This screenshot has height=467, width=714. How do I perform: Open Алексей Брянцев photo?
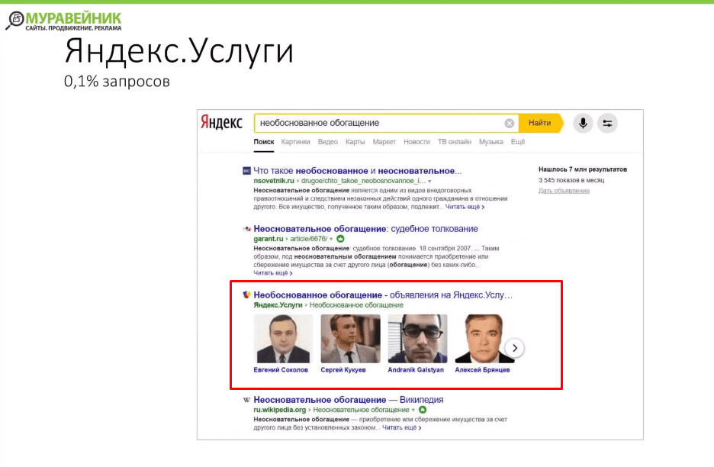(x=484, y=339)
